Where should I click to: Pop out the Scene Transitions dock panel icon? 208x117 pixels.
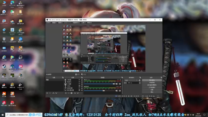coord(140,77)
